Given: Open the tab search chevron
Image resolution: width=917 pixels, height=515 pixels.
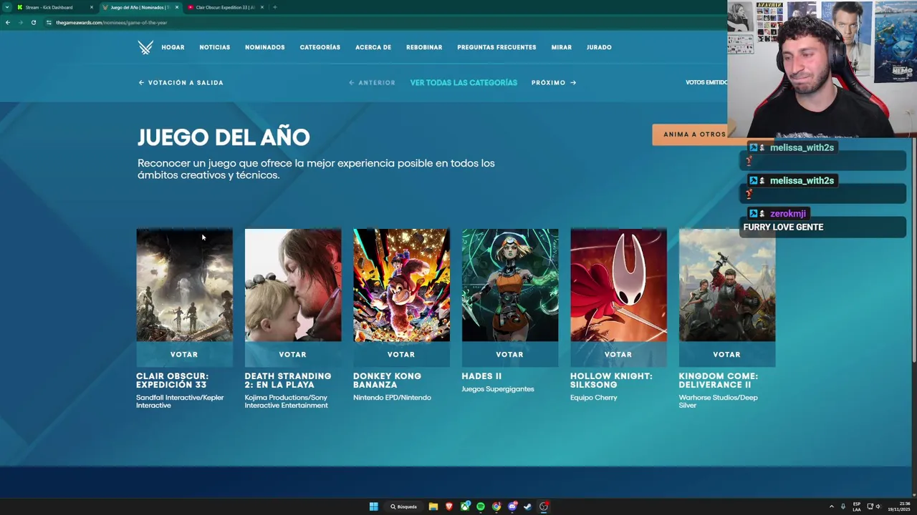Looking at the screenshot, I should coord(6,7).
